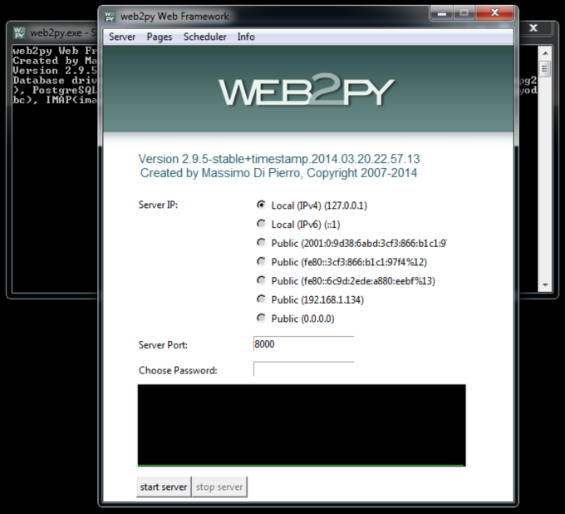Click the 'Server Port:' label

(x=163, y=345)
